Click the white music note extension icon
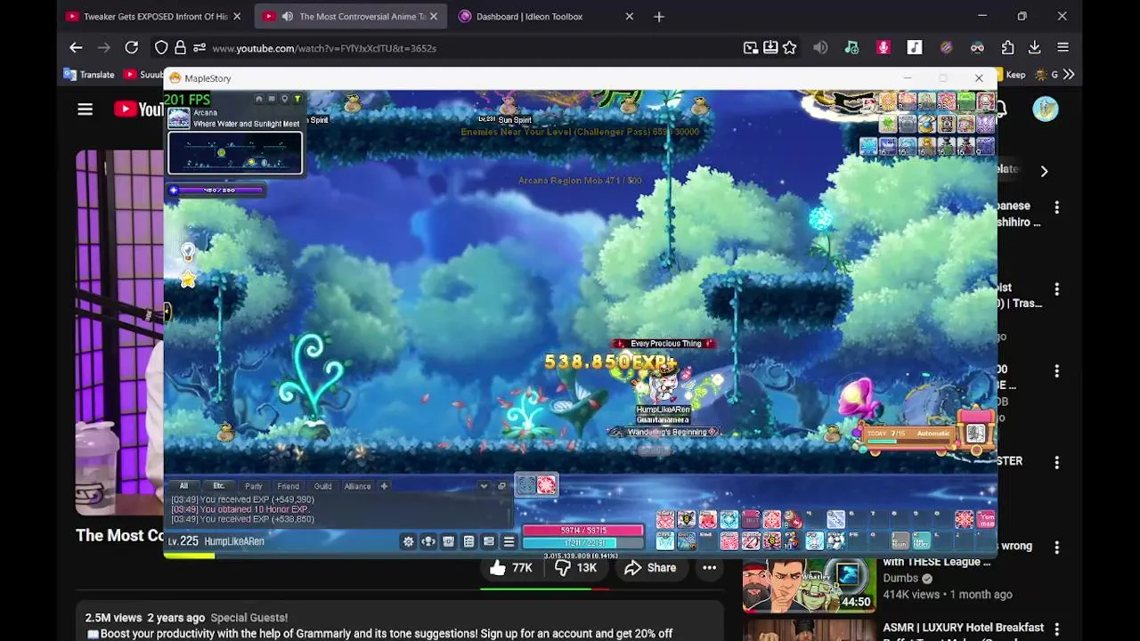The width and height of the screenshot is (1140, 641). 915,47
